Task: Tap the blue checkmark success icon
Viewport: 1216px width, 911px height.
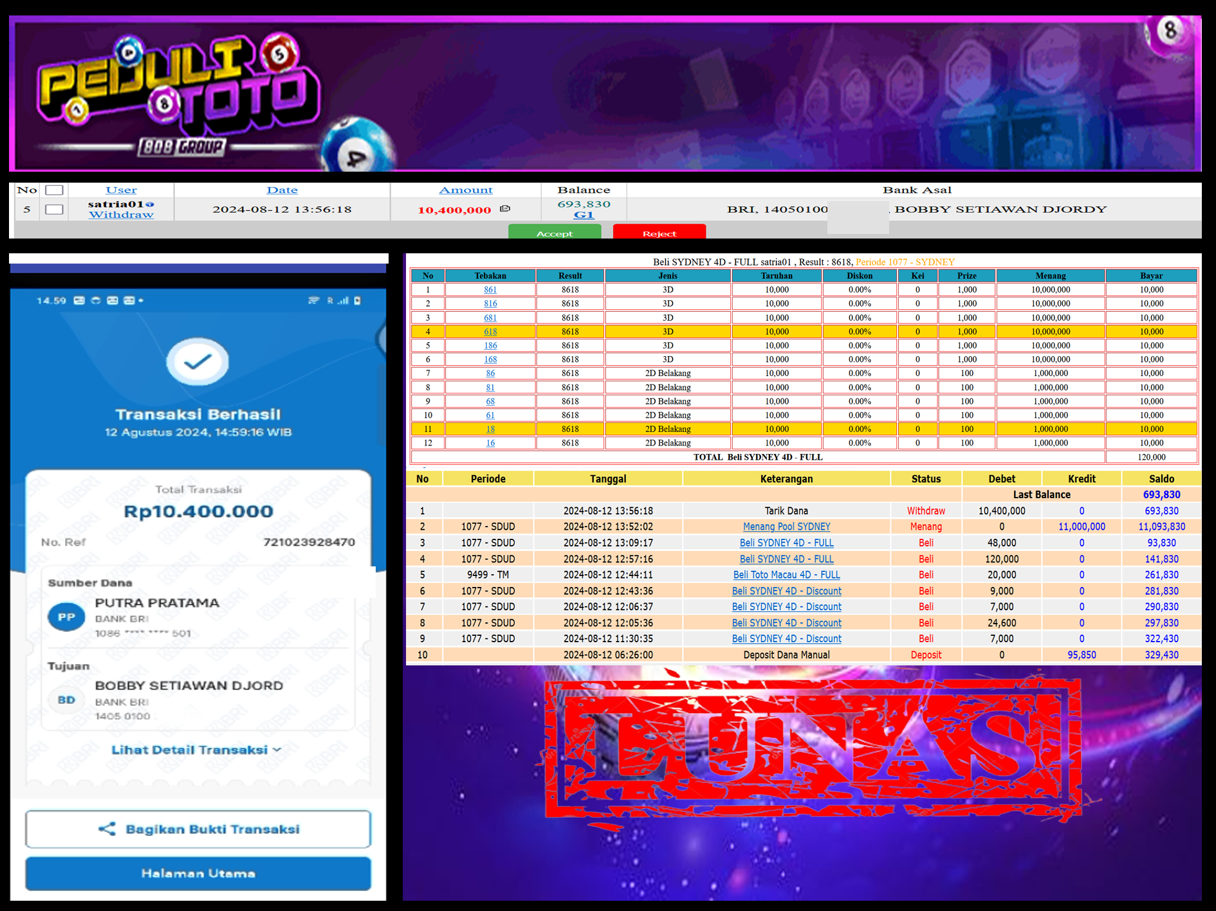Action: (x=198, y=362)
